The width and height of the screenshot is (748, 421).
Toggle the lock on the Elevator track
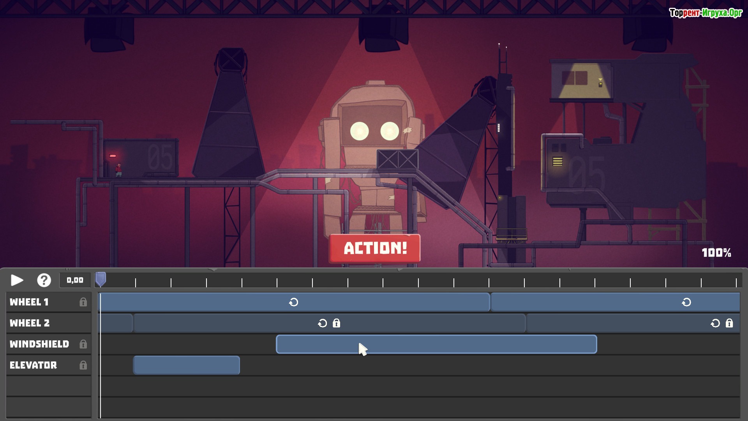pyautogui.click(x=83, y=365)
